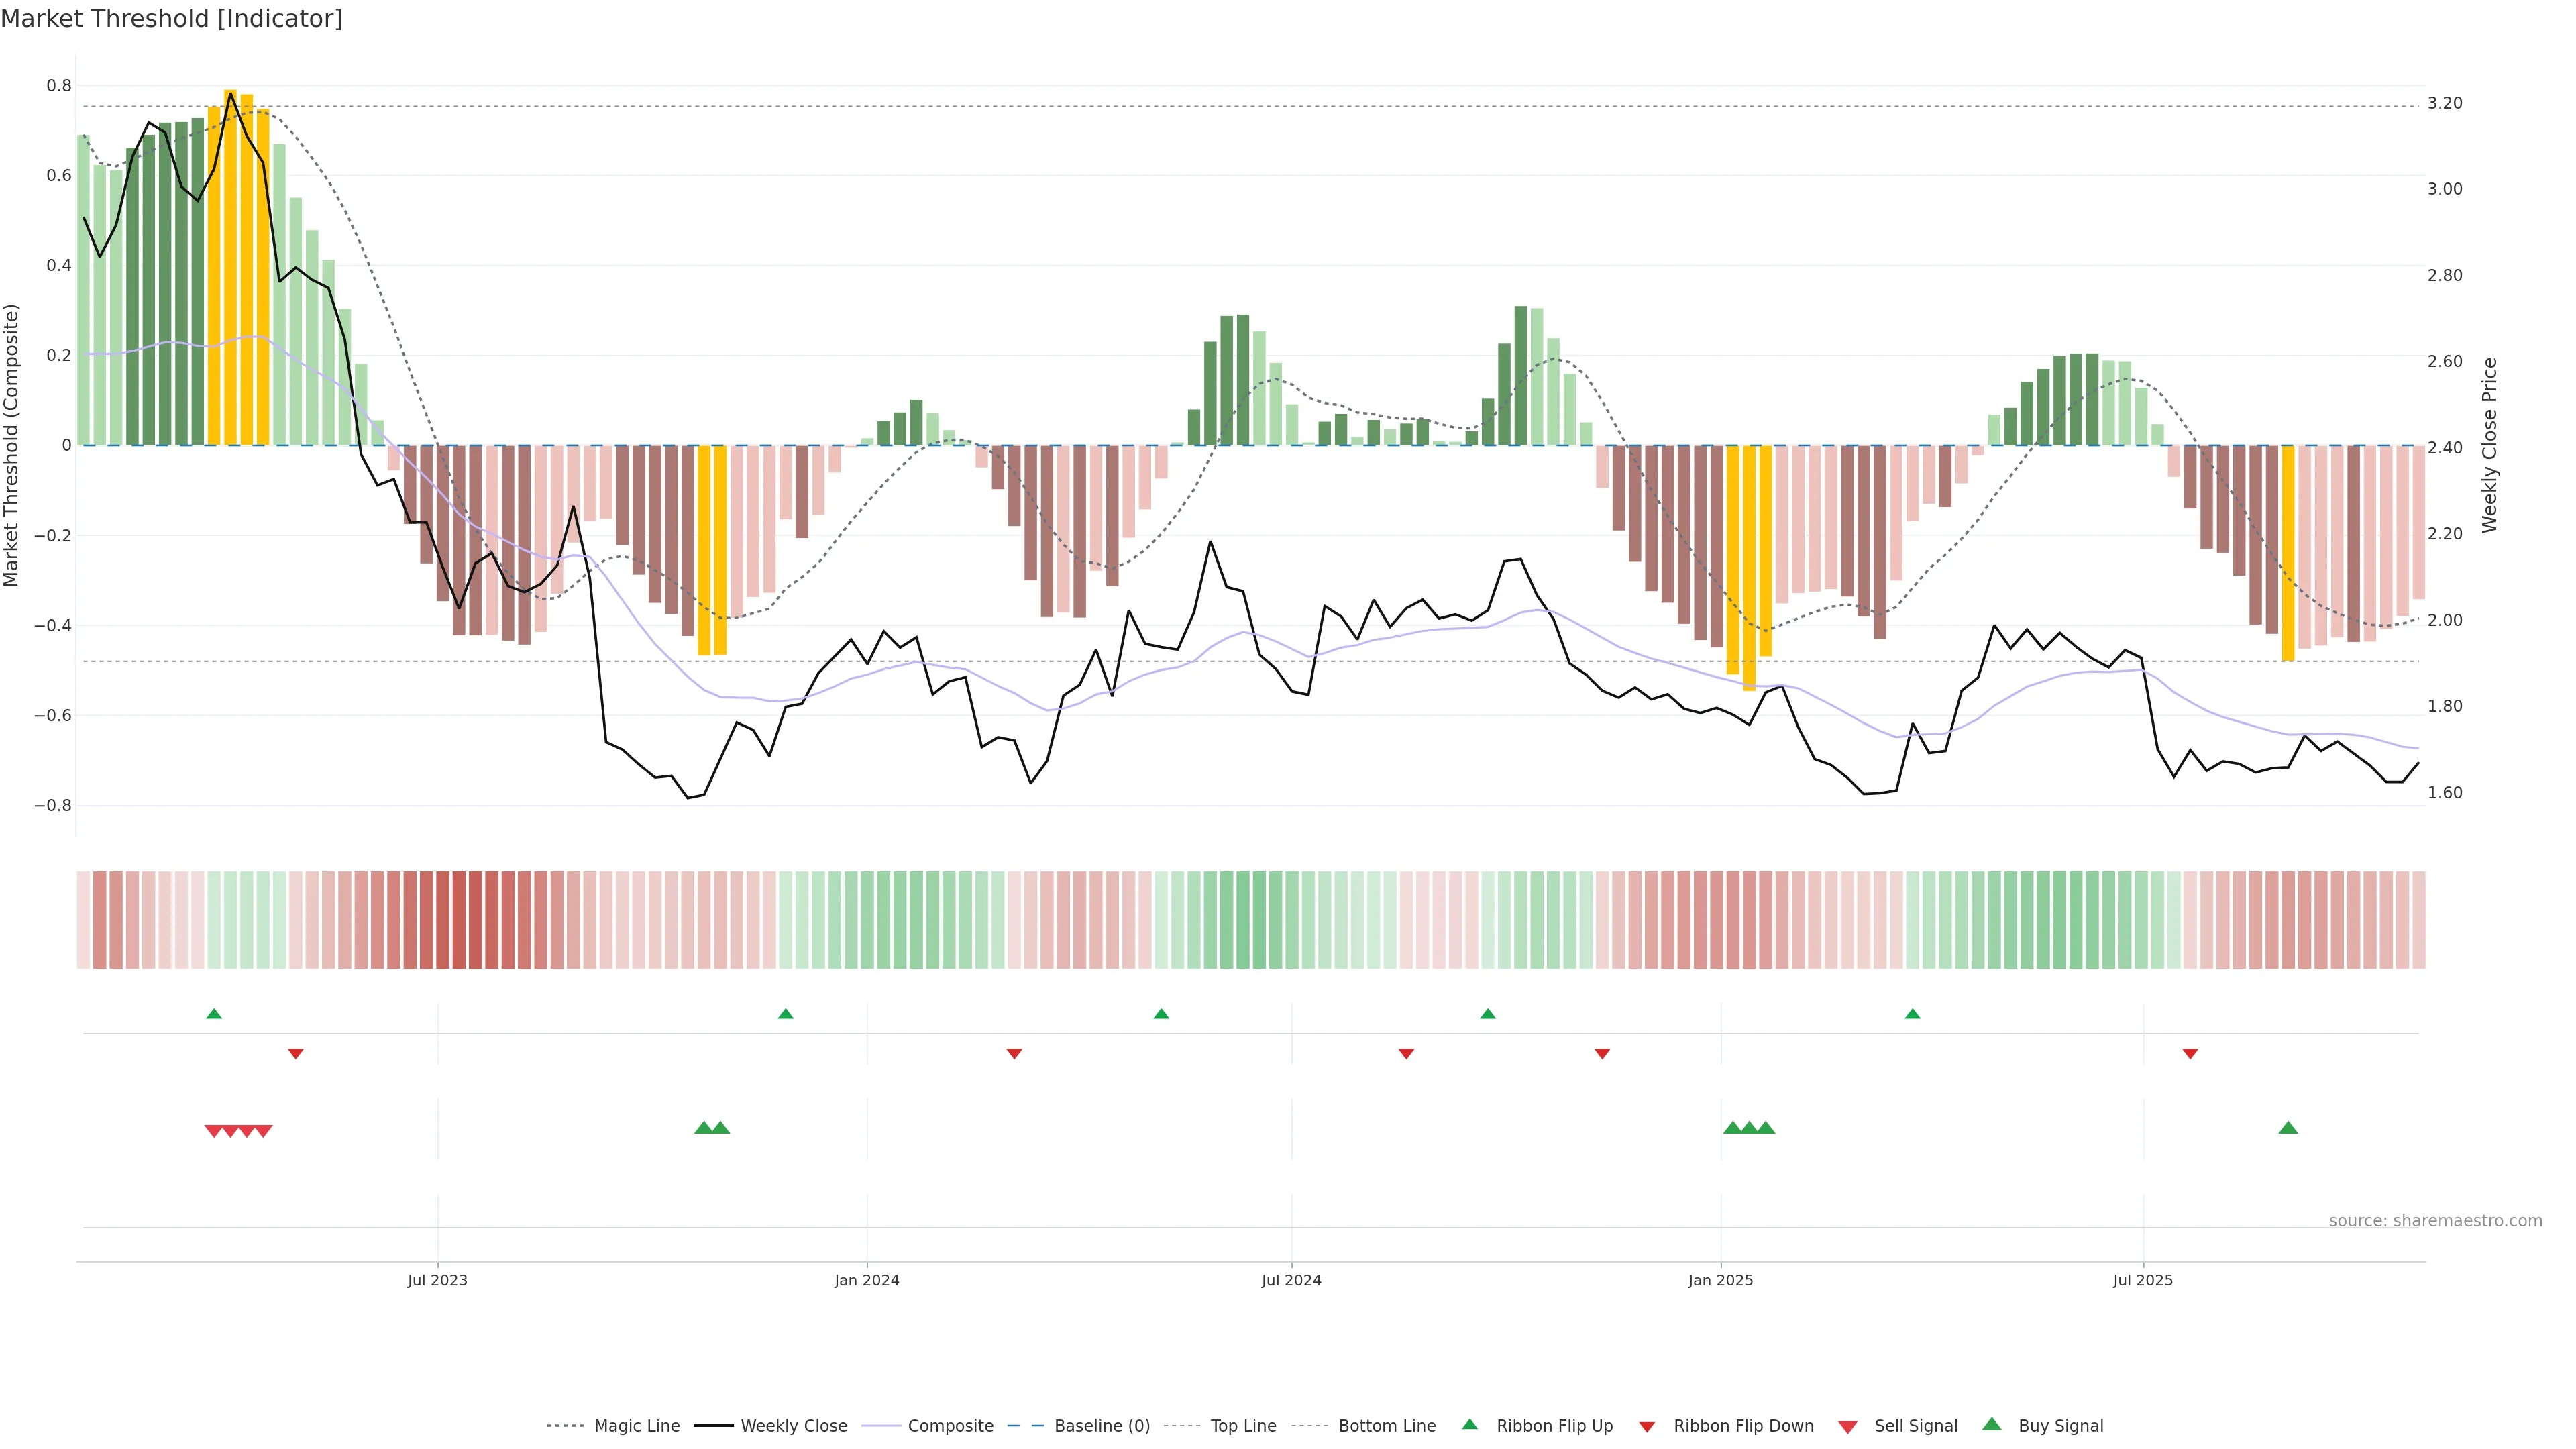The height and width of the screenshot is (1449, 2576).
Task: Click the Jan 2024 x-axis label
Action: [x=867, y=1280]
